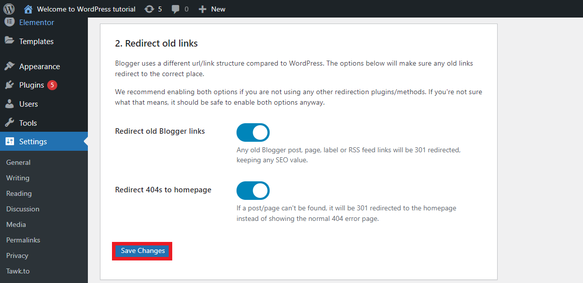
Task: Go to Discussion settings submenu
Action: click(23, 209)
